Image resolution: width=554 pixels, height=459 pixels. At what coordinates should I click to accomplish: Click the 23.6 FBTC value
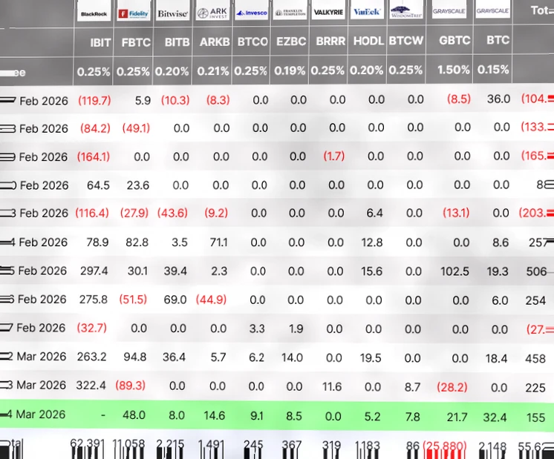(138, 185)
